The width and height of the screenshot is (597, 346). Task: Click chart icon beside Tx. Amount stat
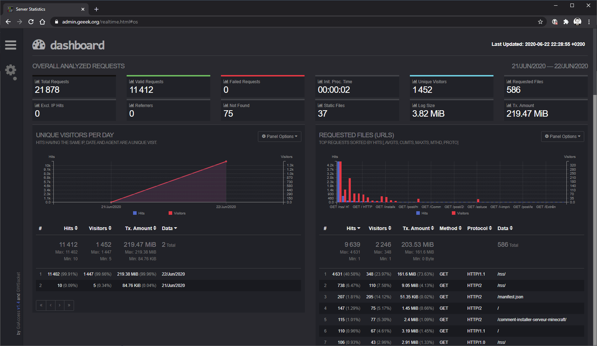509,105
